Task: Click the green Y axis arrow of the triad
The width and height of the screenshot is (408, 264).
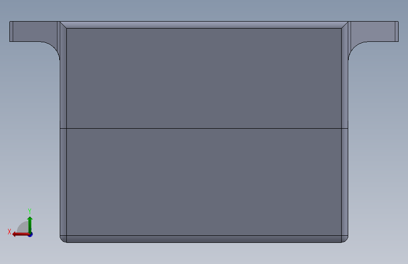Action: (x=30, y=224)
